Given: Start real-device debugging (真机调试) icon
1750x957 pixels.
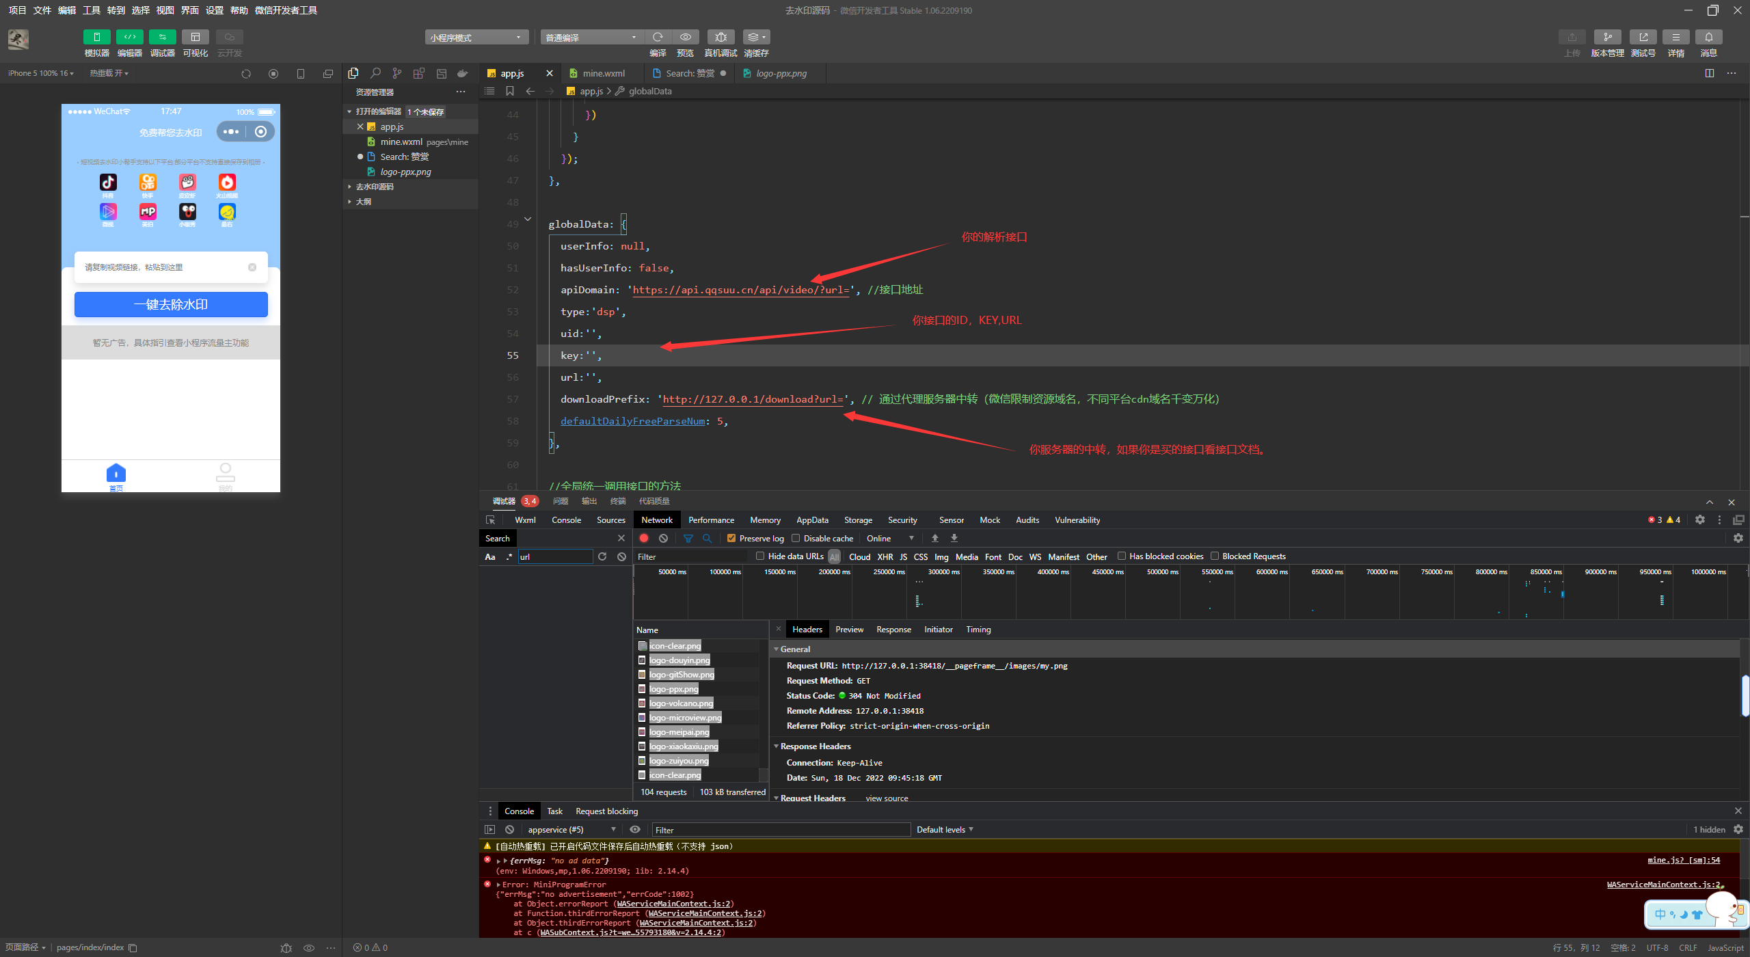Looking at the screenshot, I should point(721,37).
